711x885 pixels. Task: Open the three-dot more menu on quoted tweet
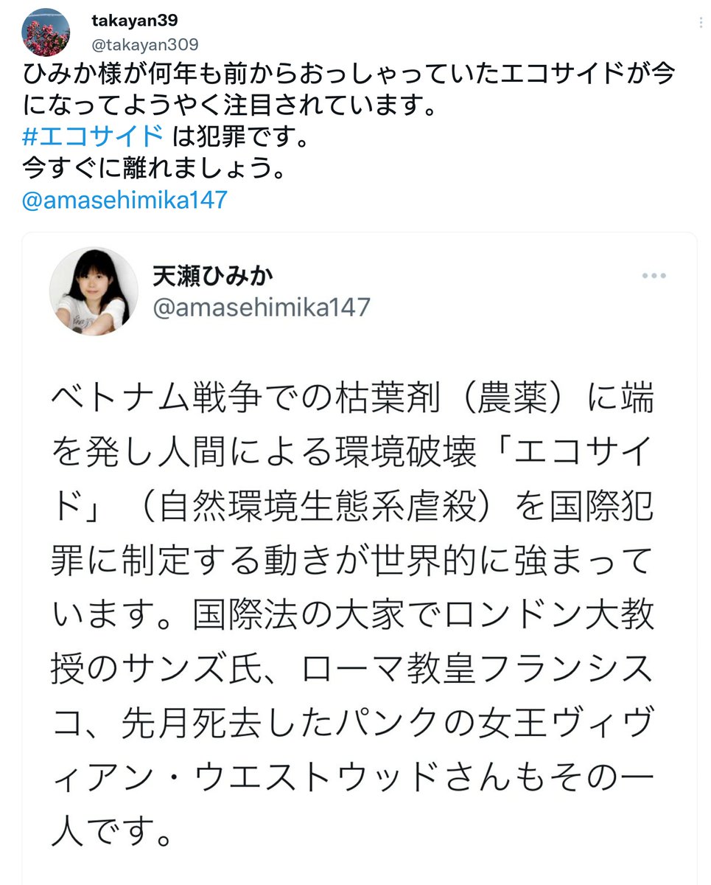pyautogui.click(x=654, y=276)
